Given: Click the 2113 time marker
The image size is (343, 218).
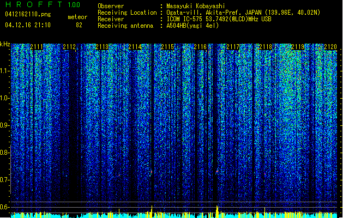Looking at the screenshot, I should [102, 47].
